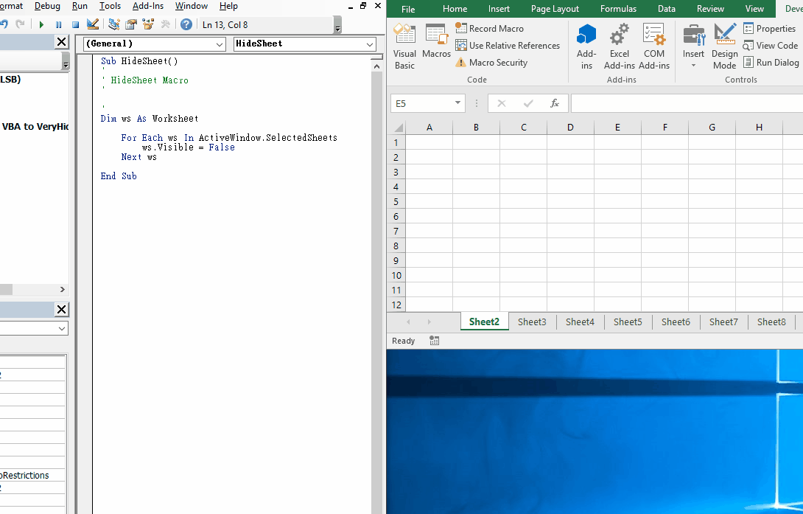Open the Macros dialog from ribbon
Image resolution: width=803 pixels, height=514 pixels.
pyautogui.click(x=436, y=41)
